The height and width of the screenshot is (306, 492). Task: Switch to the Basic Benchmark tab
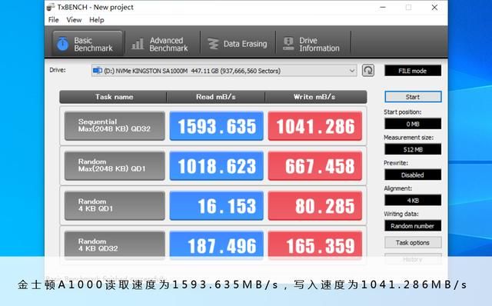pos(88,44)
